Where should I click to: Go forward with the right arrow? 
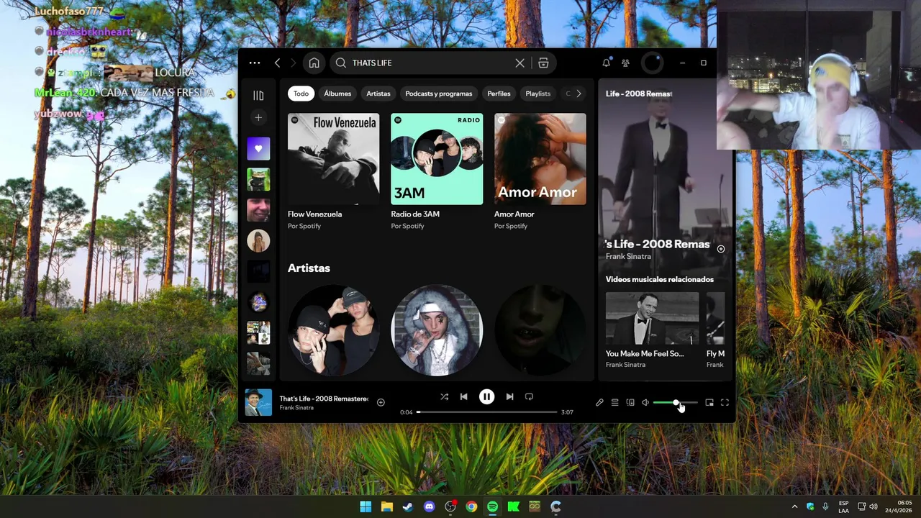293,63
